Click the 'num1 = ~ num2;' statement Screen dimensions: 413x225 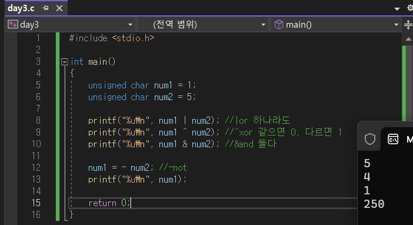pos(121,168)
